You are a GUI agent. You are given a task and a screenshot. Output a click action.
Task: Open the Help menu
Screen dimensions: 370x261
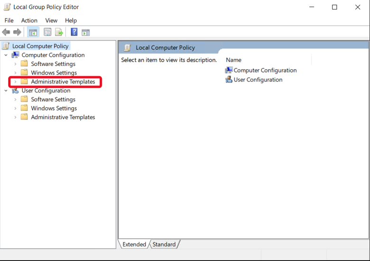(71, 20)
